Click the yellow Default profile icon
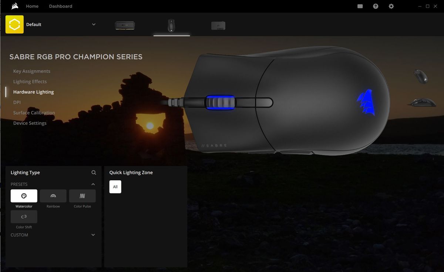 (x=14, y=24)
